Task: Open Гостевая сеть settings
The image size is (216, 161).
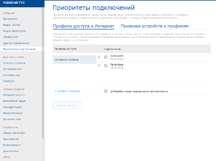Action: (11, 75)
